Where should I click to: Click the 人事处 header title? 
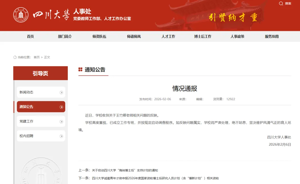[x=82, y=11]
